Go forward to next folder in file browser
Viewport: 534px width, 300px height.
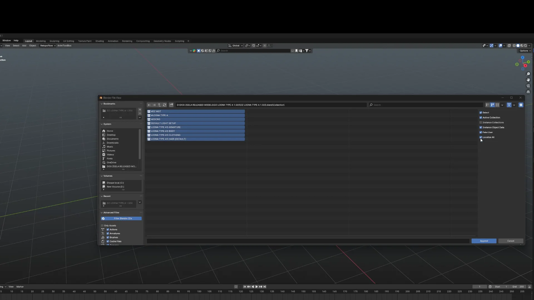(x=154, y=105)
